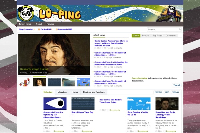Open the 'Social Justice Warriors' news article
The width and height of the screenshot is (200, 133).
tap(111, 43)
